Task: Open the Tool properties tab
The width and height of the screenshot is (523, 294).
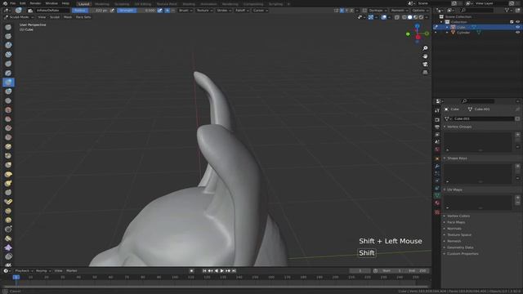Action: point(437,111)
